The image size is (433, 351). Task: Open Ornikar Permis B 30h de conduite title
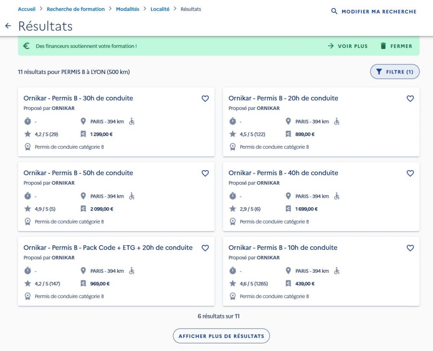point(78,98)
